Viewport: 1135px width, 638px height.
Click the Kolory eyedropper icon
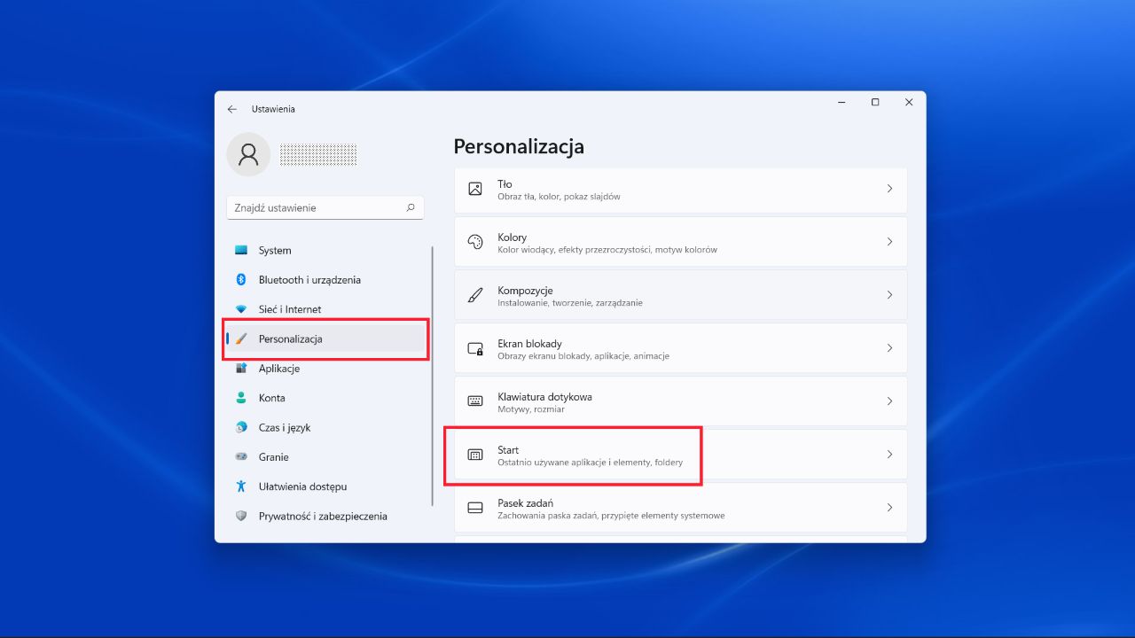point(474,242)
